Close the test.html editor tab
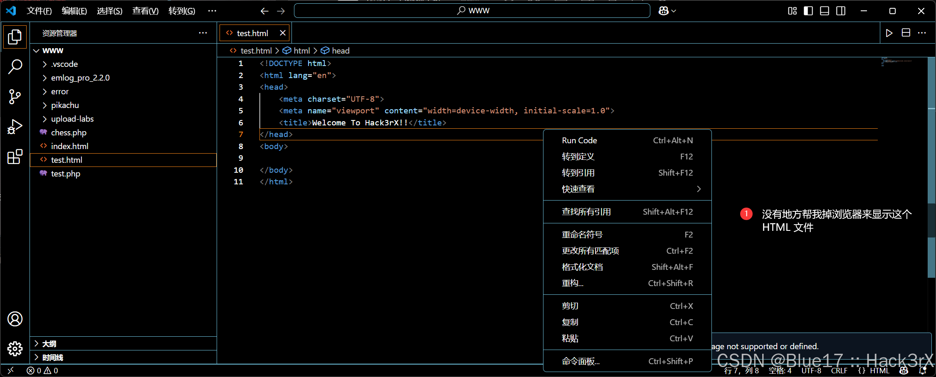 (x=283, y=33)
